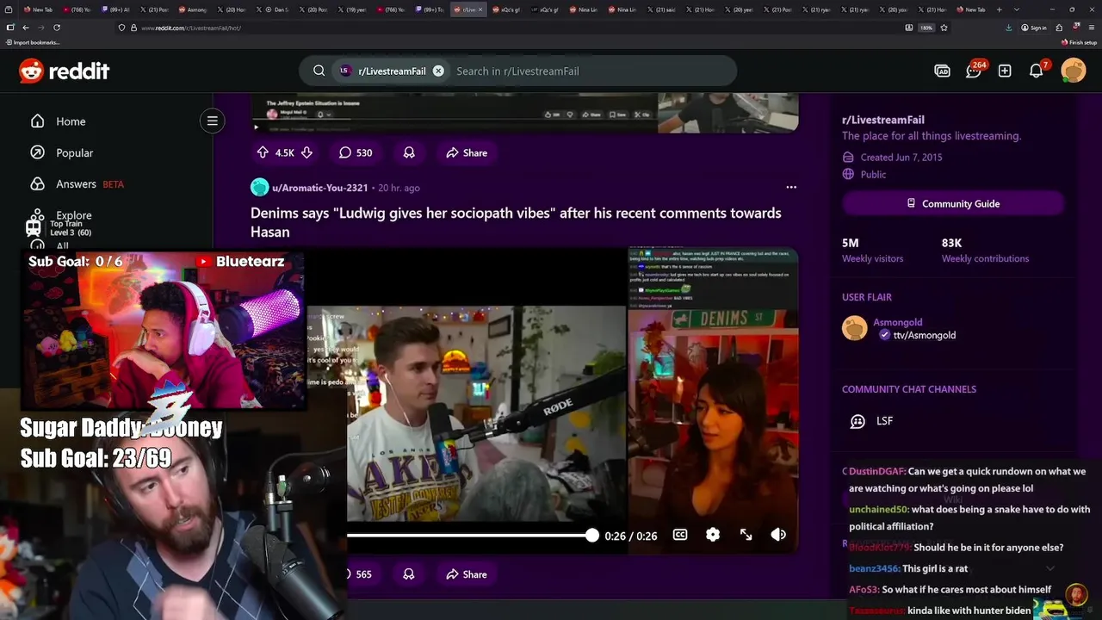The width and height of the screenshot is (1102, 620).
Task: Close the active r/Live tab
Action: 480,9
